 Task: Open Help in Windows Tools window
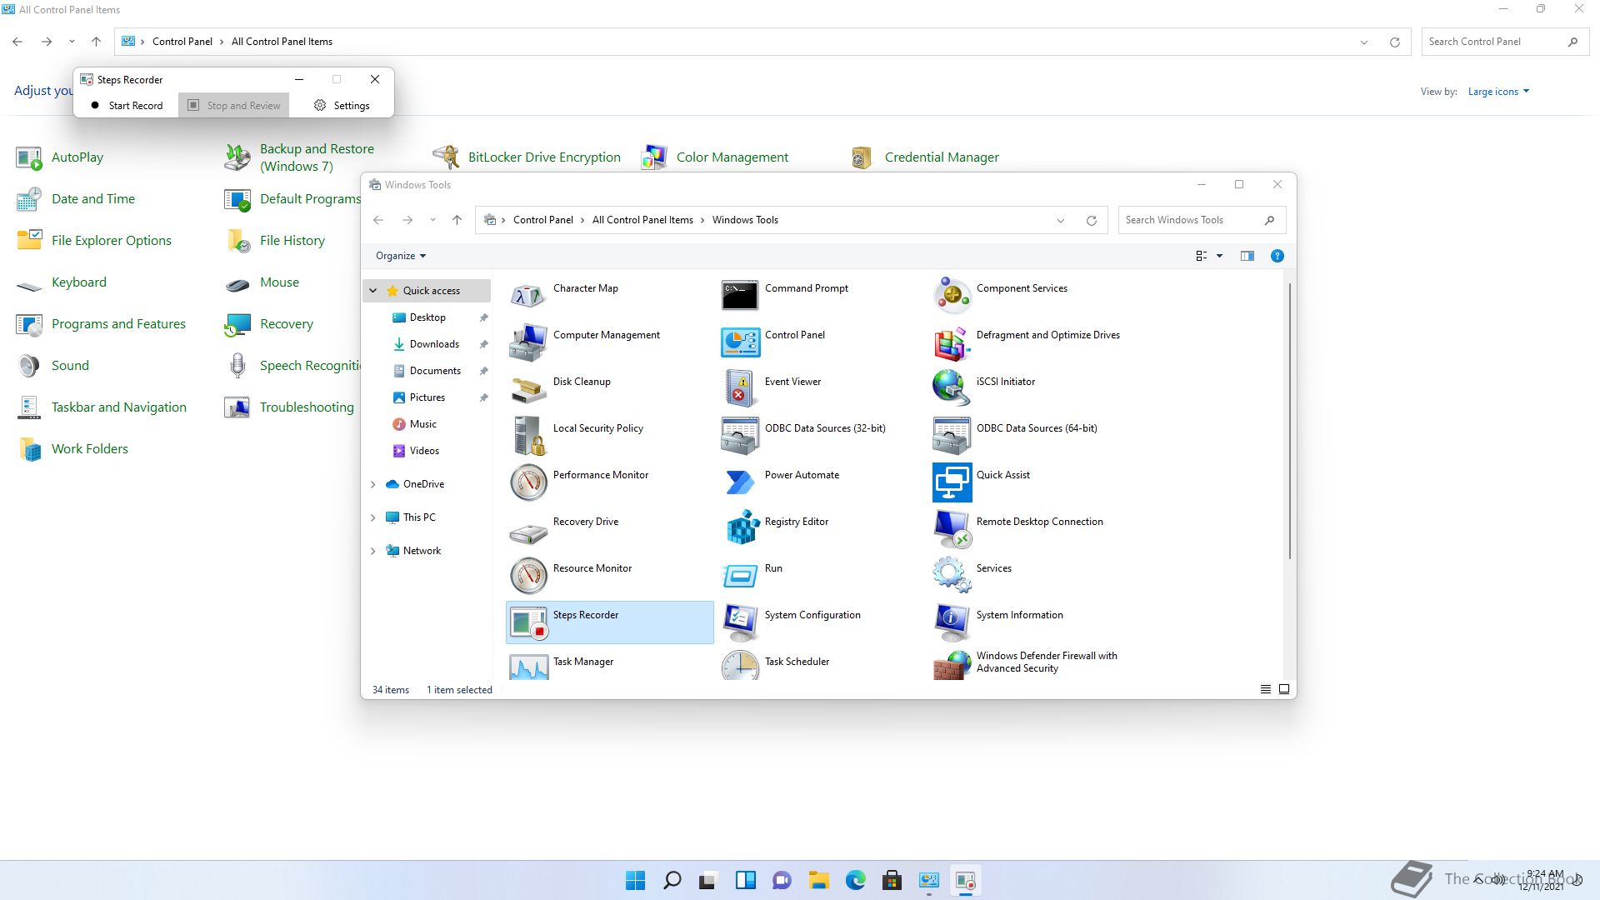pyautogui.click(x=1277, y=256)
